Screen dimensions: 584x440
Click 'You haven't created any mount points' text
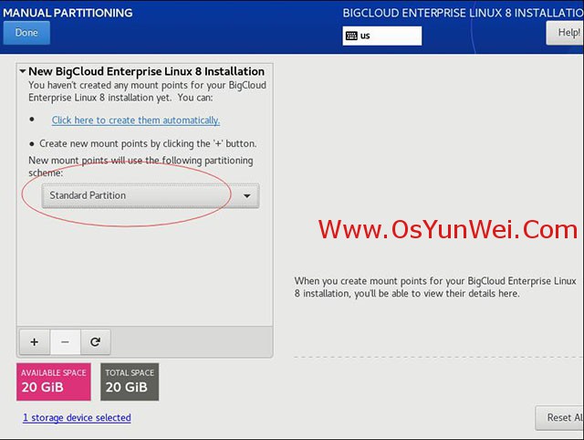(x=147, y=91)
